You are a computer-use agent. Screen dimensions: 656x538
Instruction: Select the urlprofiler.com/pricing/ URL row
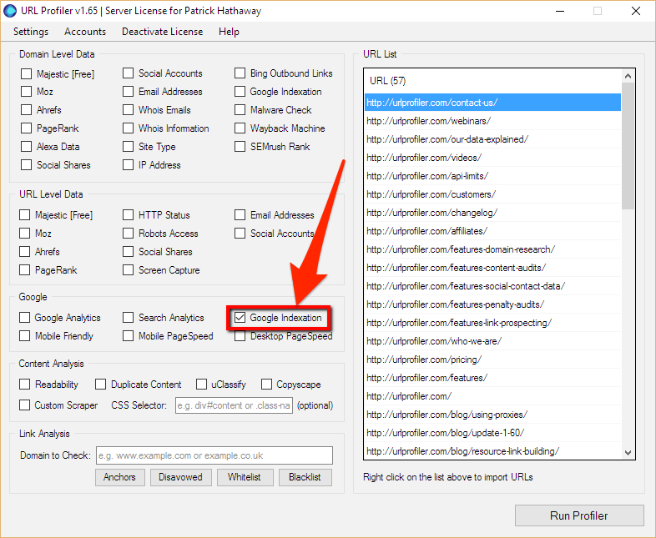tap(424, 360)
